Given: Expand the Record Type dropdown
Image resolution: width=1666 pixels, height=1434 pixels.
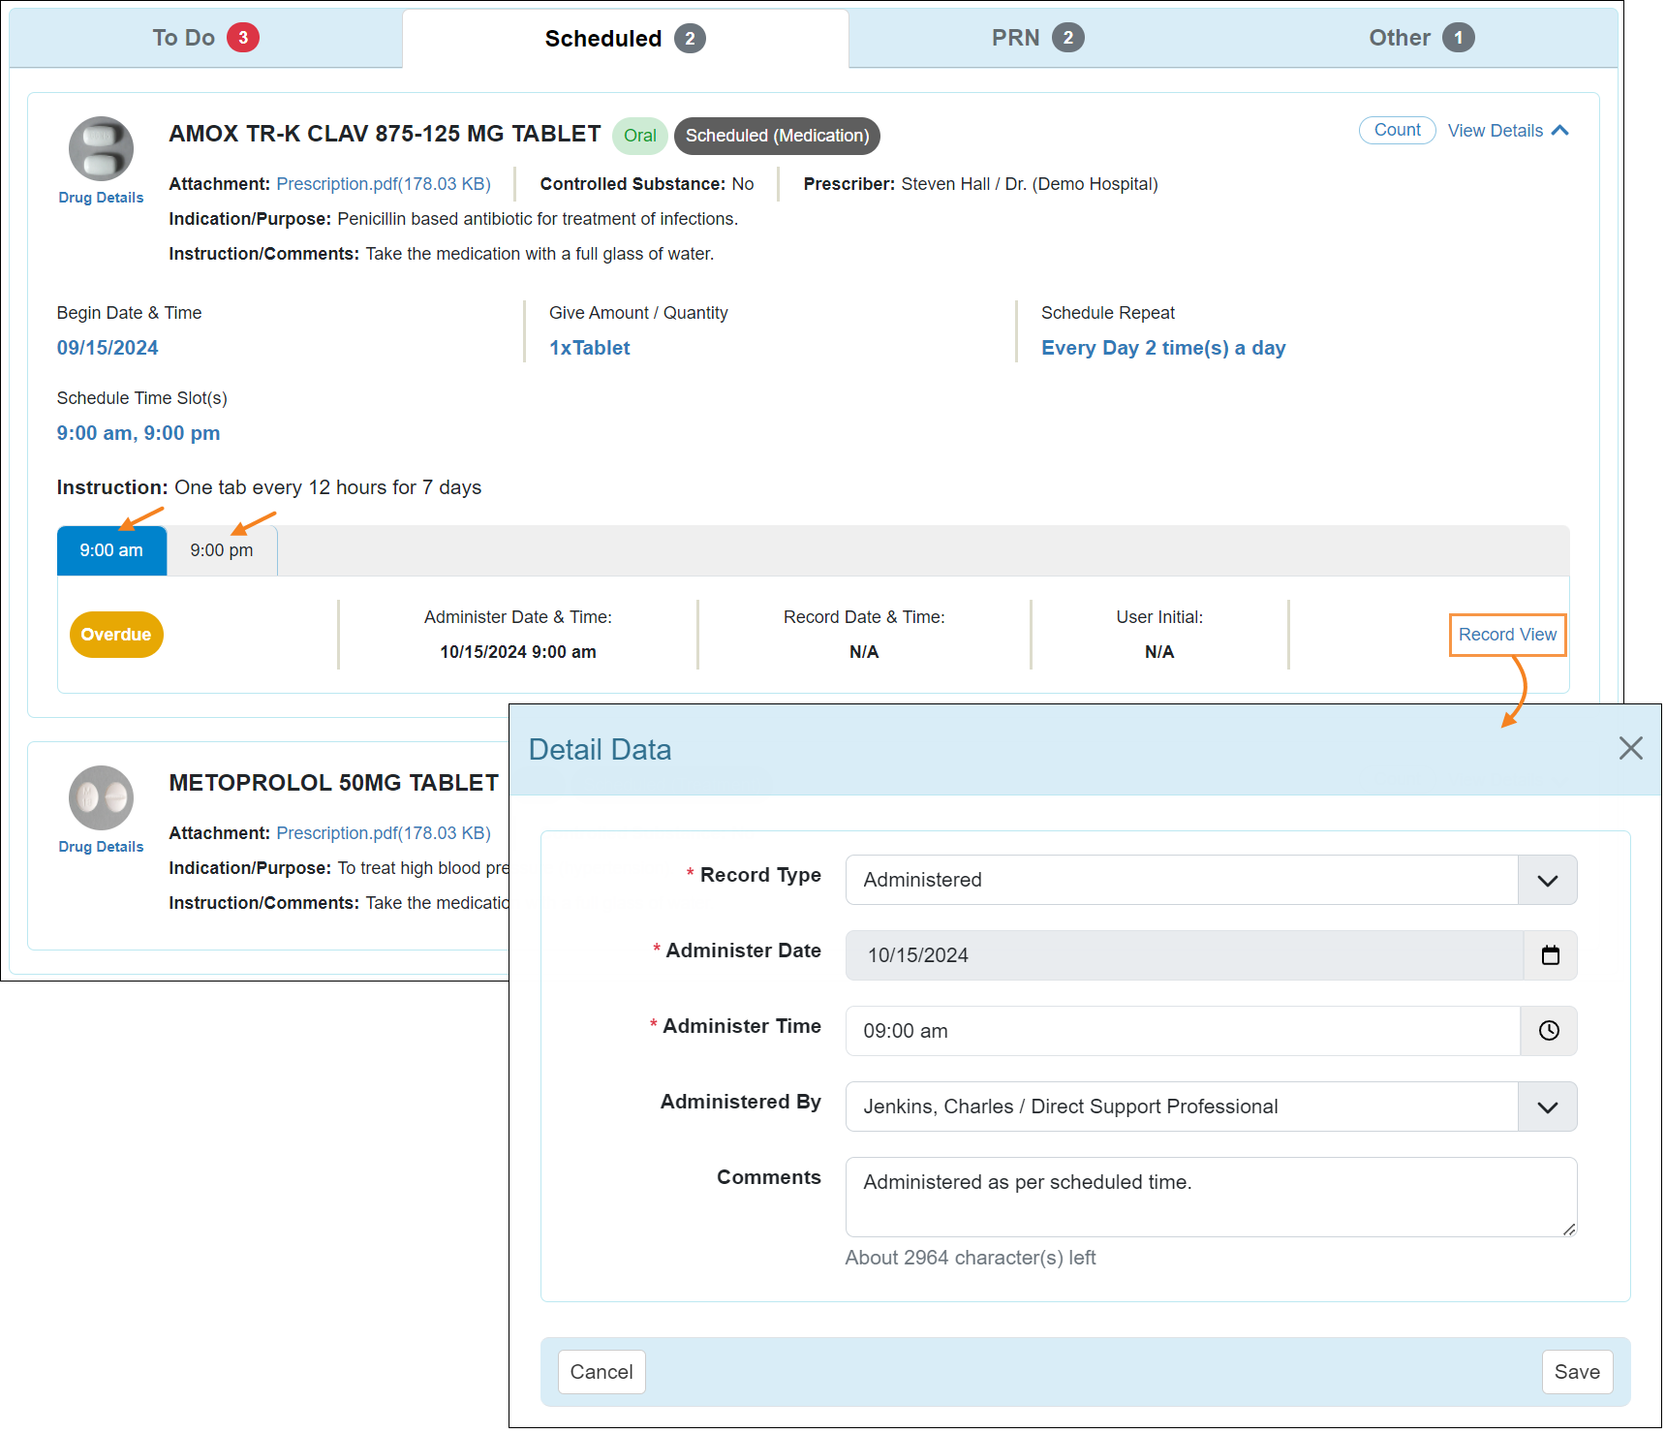Looking at the screenshot, I should [1547, 880].
